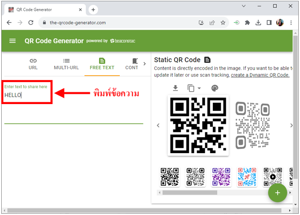Open Chrome three-dot menu
The width and height of the screenshot is (300, 215).
tap(291, 23)
